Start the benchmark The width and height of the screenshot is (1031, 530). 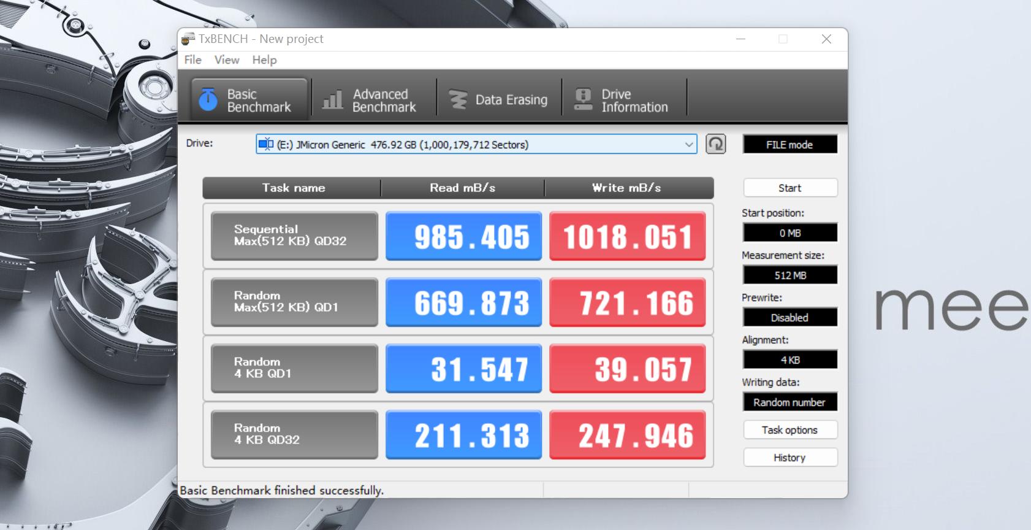pyautogui.click(x=790, y=188)
